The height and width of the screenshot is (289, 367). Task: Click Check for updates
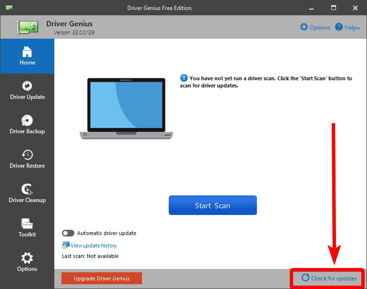pos(329,278)
